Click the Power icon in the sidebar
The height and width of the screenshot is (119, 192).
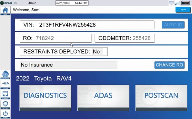click(5, 115)
